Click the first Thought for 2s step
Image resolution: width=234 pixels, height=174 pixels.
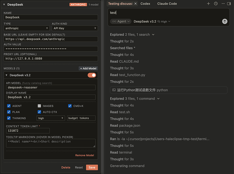[x=122, y=41]
